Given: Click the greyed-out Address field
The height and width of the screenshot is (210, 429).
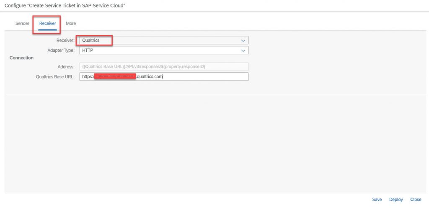Looking at the screenshot, I should [164, 67].
